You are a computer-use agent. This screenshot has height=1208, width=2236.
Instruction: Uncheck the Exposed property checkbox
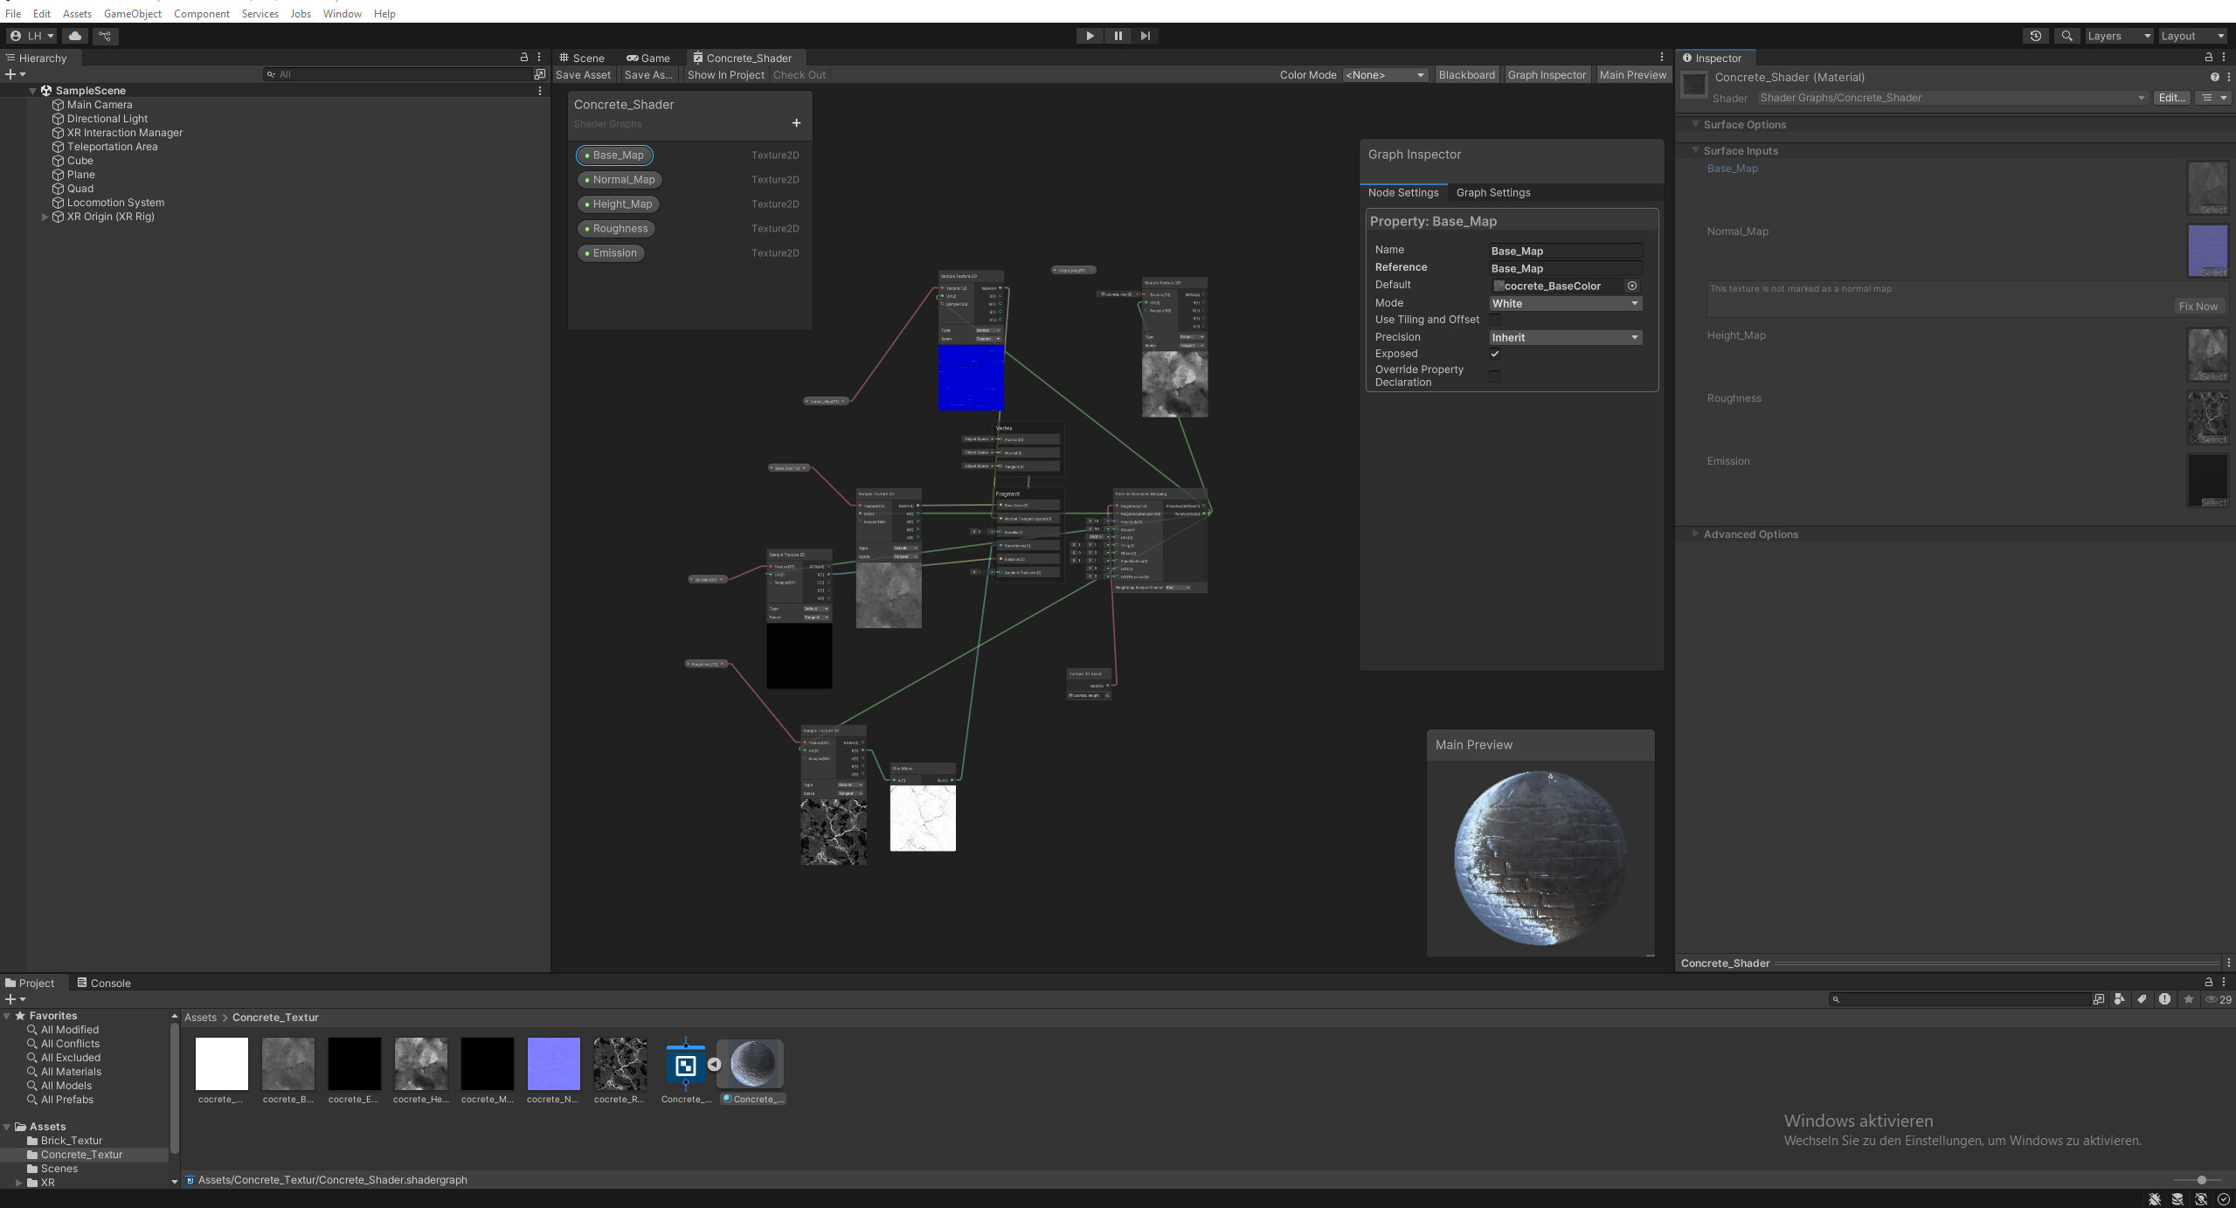(1495, 354)
